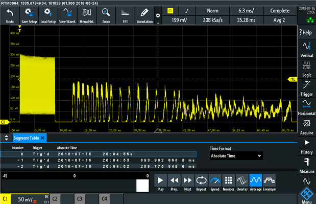Close the Segment Table tab
316x204 pixels.
[42, 138]
